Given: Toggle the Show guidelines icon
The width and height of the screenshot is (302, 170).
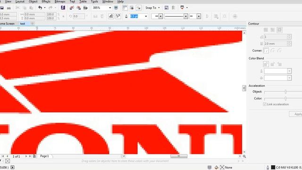Looking at the screenshot, I should coord(139,8).
